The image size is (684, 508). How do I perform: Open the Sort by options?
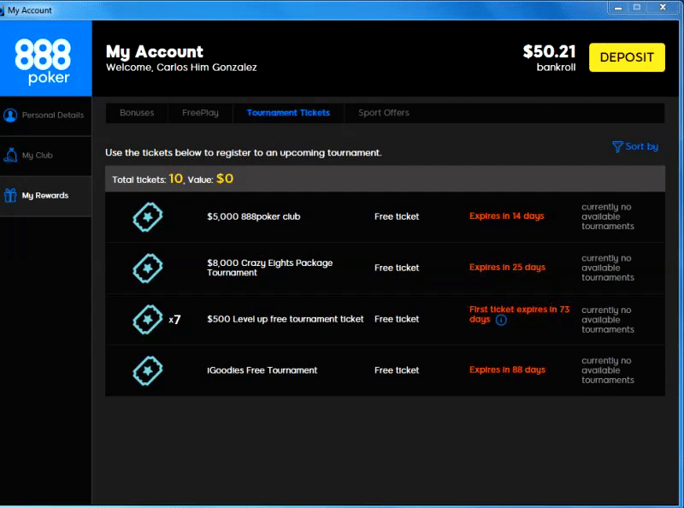(635, 146)
